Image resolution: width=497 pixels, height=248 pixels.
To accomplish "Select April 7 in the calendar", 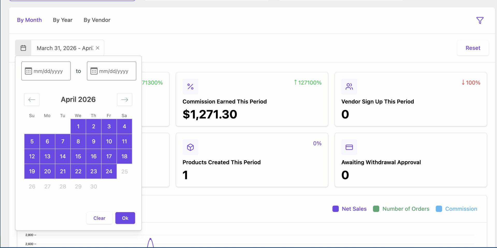I will 63,141.
